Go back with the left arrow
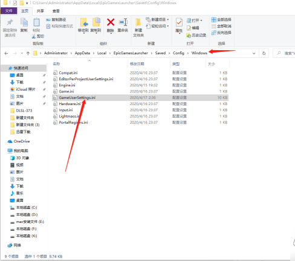The image size is (295, 261). point(6,53)
